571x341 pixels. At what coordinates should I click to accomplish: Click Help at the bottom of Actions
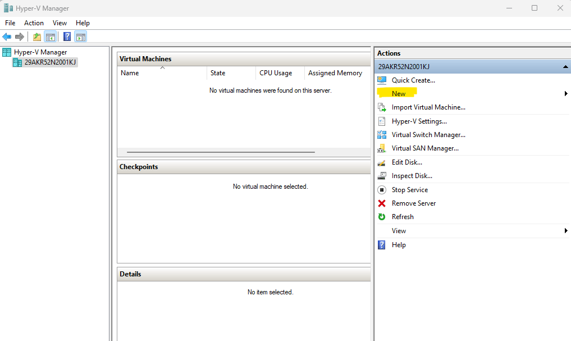pos(399,244)
